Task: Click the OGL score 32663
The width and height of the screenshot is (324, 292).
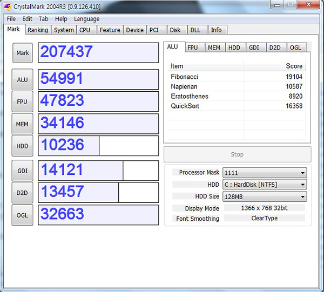Action: click(x=98, y=215)
